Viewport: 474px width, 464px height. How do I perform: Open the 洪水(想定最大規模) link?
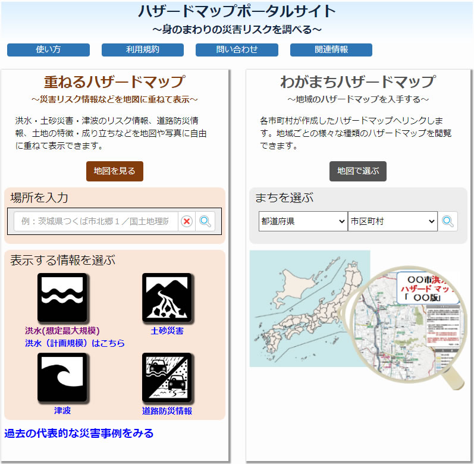coord(62,331)
